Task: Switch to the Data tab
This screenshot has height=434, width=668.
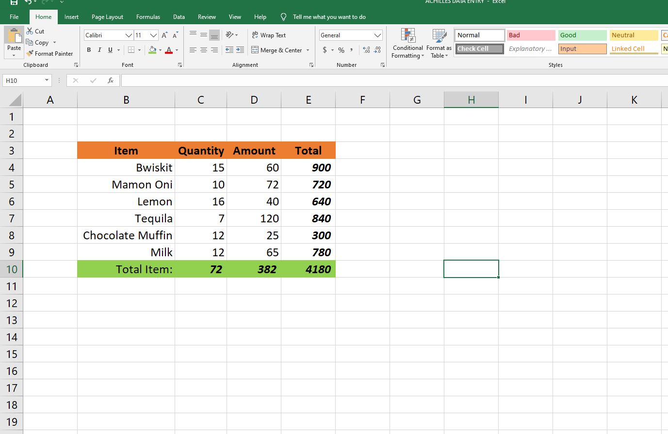Action: 179,17
